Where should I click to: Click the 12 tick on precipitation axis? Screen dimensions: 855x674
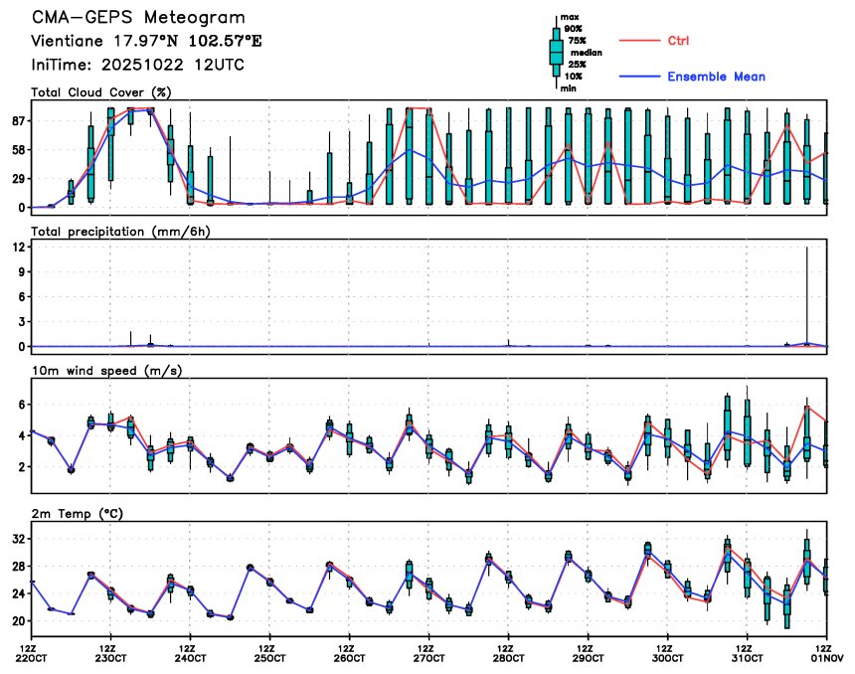click(x=19, y=247)
